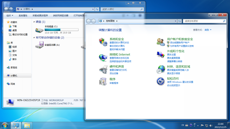
Task: Select 家庭组 homegroup in sidebar
Action: coord(12,67)
